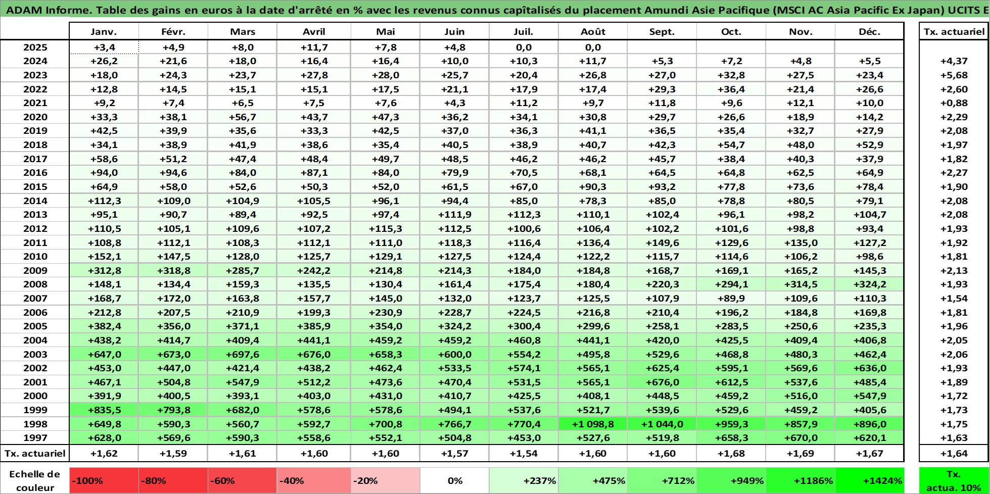The height and width of the screenshot is (494, 990).
Task: Select cell +460,8 for July 2004
Action: [x=524, y=340]
